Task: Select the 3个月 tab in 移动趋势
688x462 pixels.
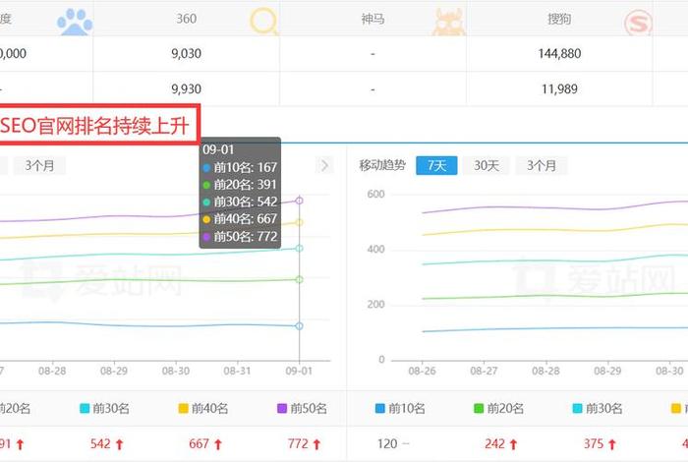Action: pos(542,165)
